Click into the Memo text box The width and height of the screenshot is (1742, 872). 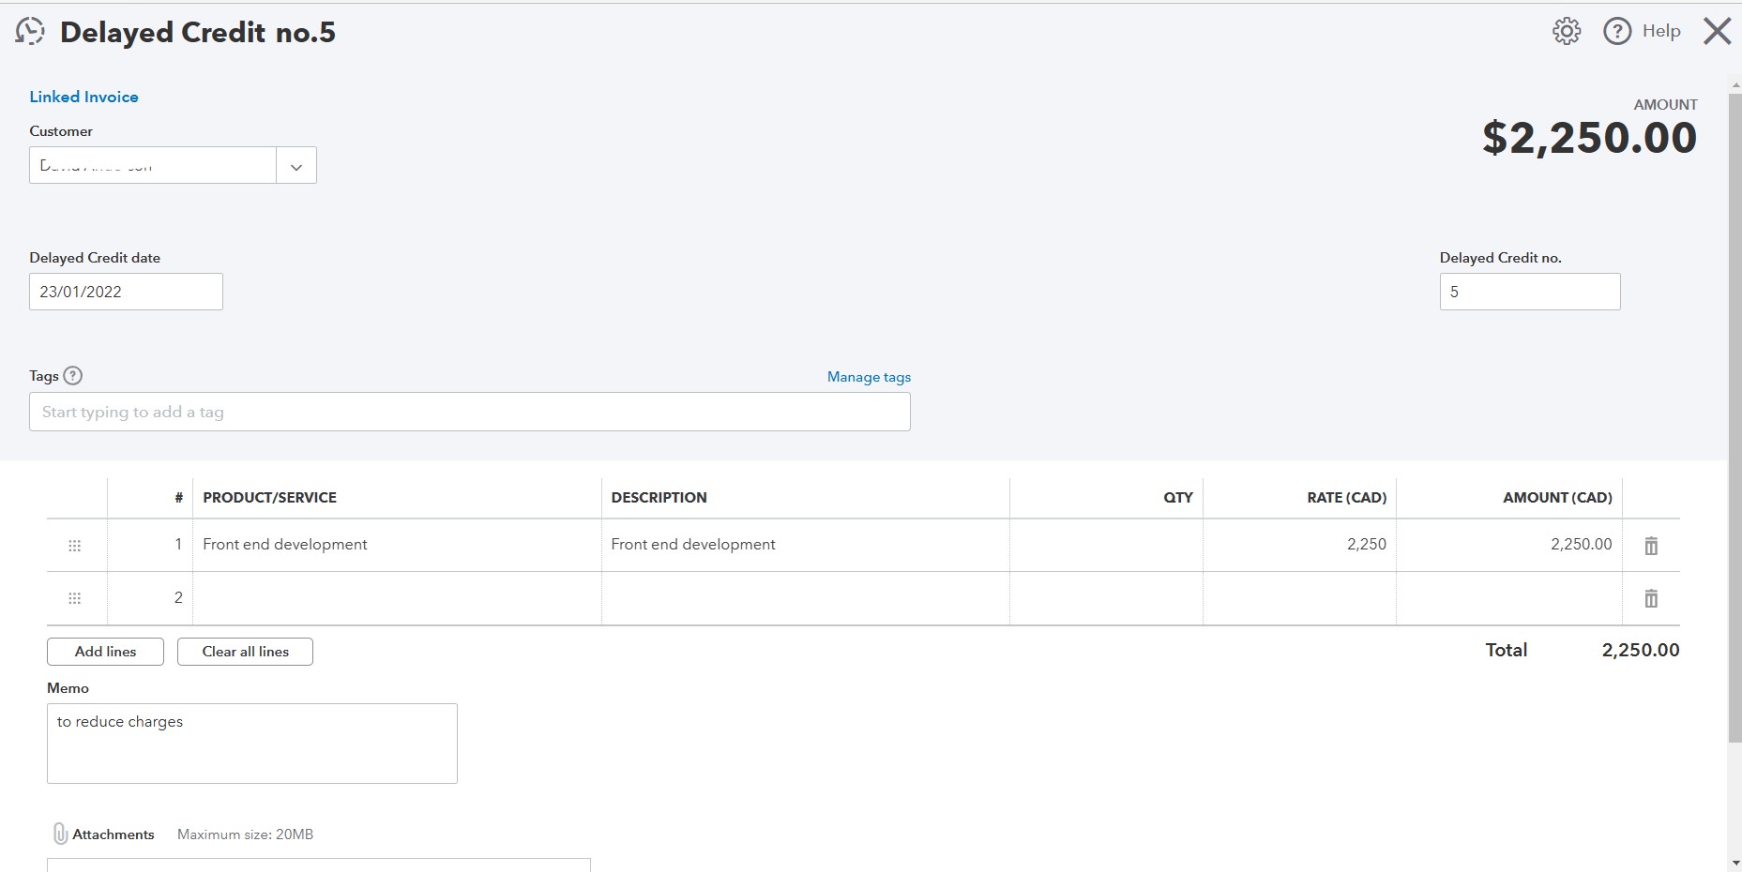[251, 744]
